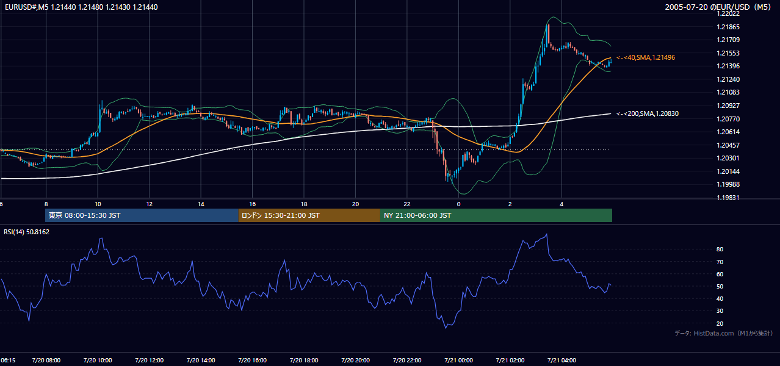Click bottom time label 7/21 00:00
780x366 pixels.
tap(458, 361)
